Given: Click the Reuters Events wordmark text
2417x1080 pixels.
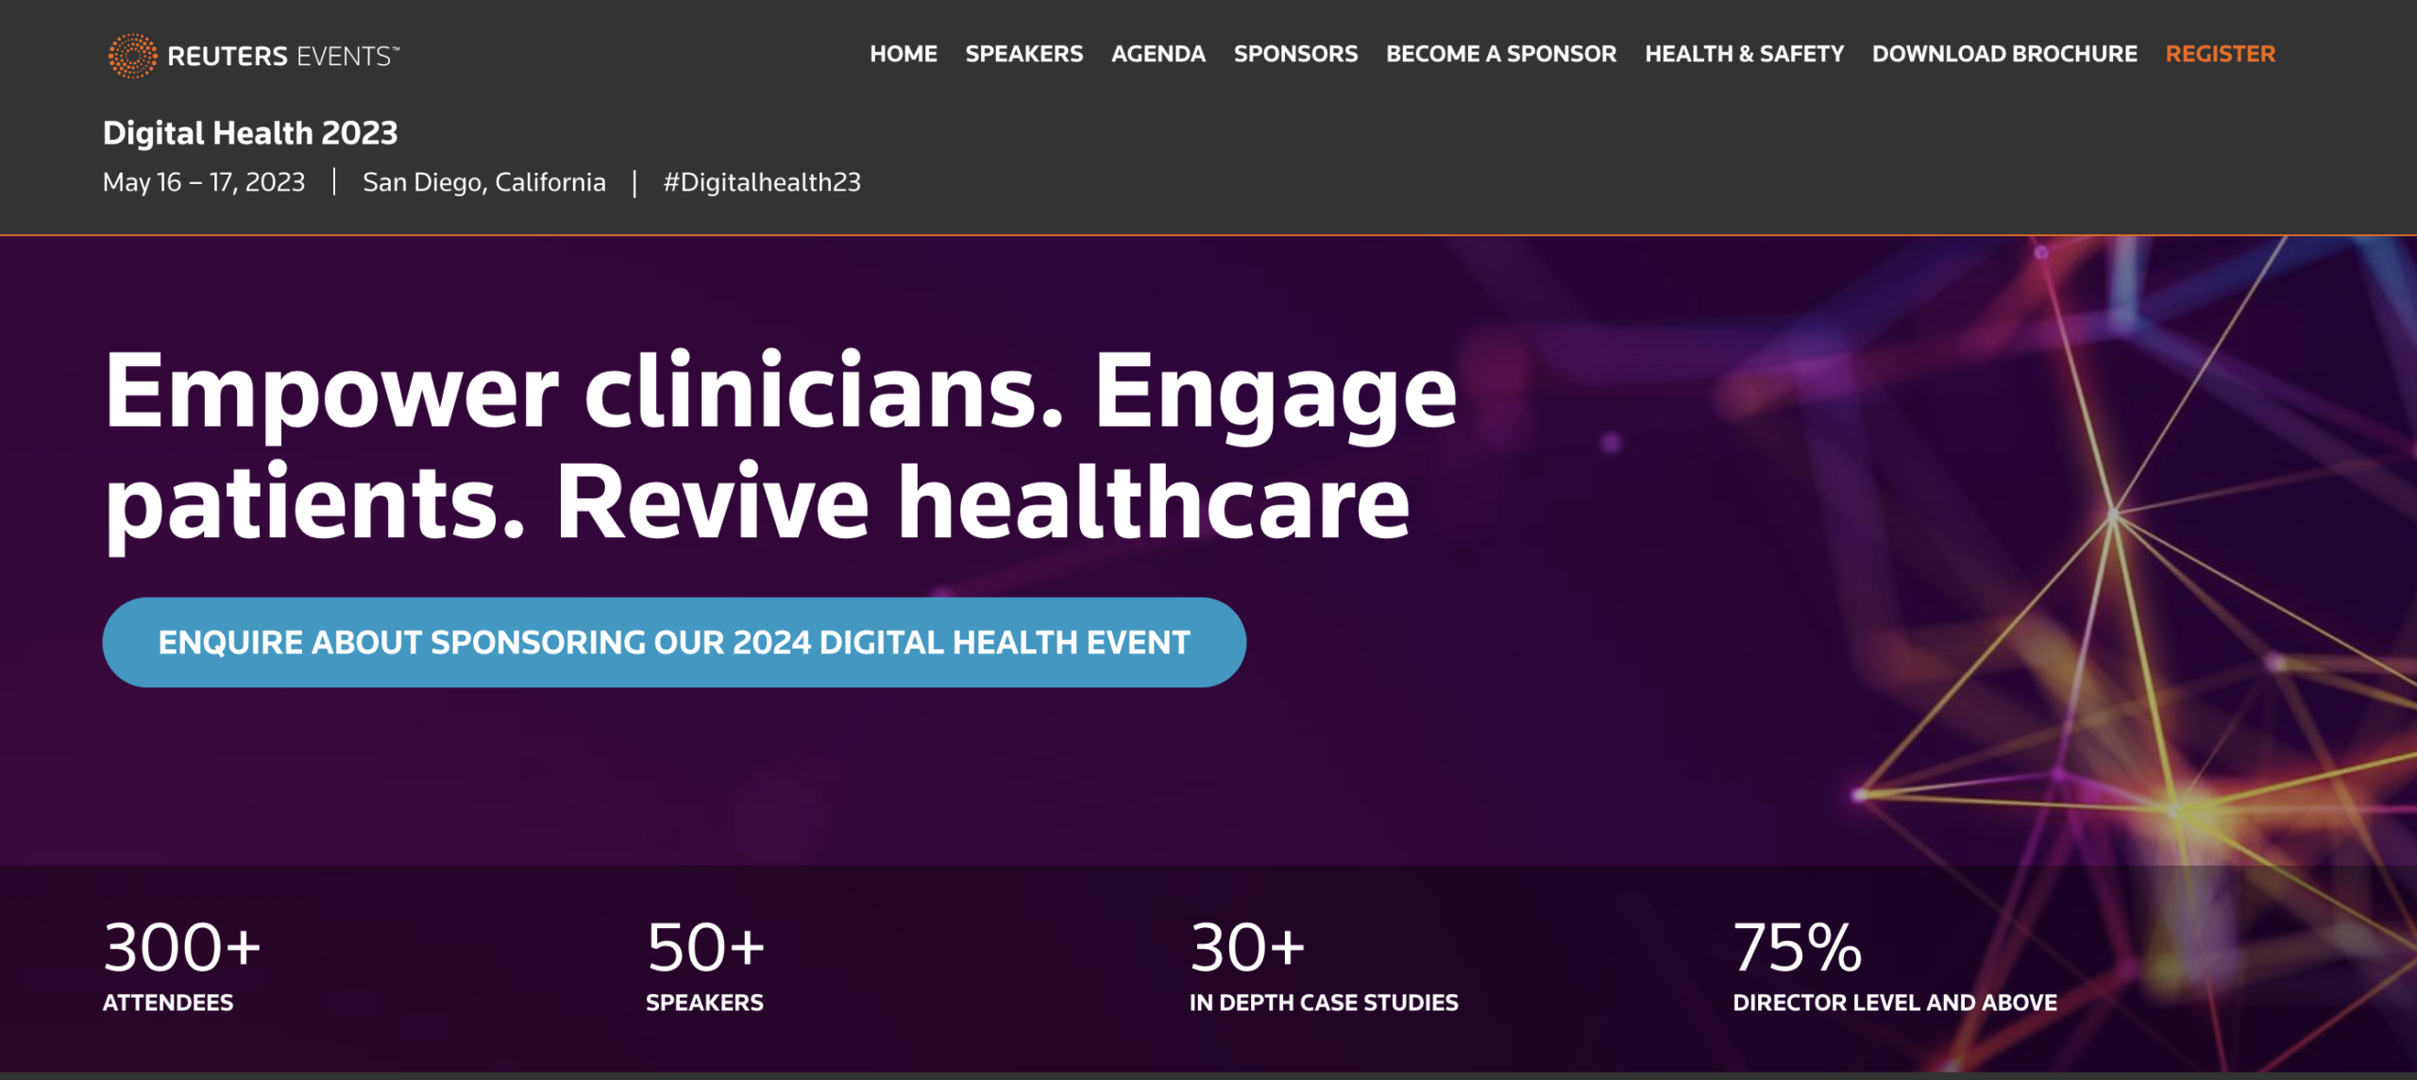Looking at the screenshot, I should pos(283,57).
